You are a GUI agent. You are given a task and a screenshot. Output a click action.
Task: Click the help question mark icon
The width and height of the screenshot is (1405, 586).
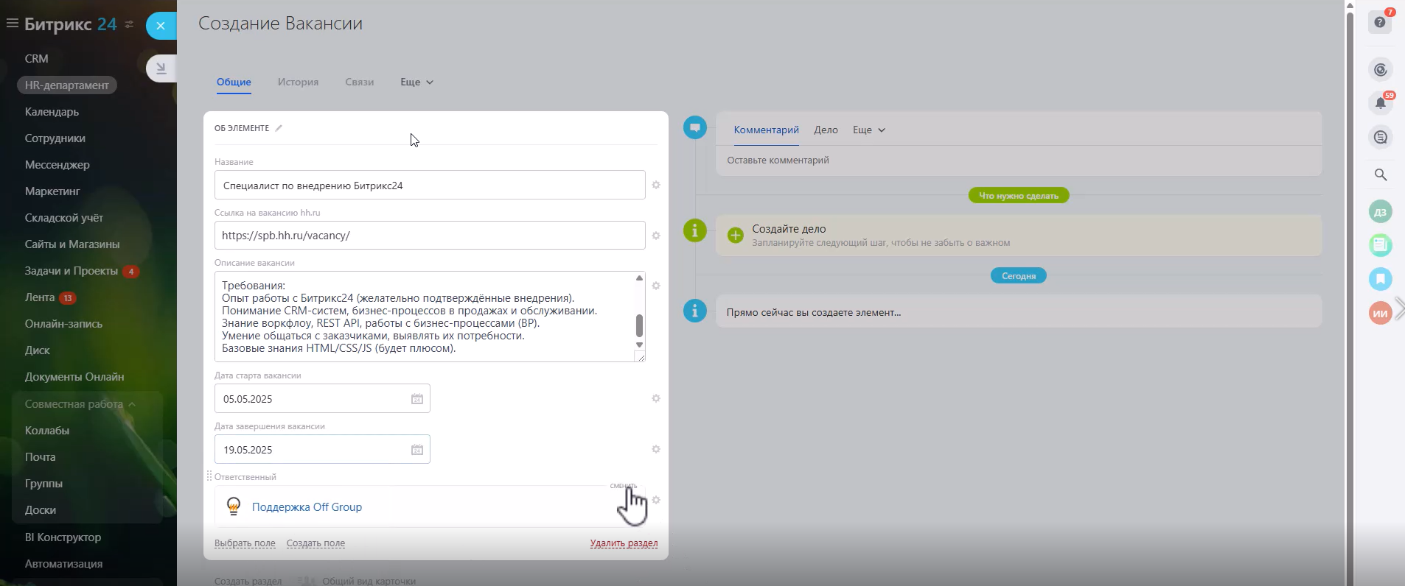click(x=1380, y=22)
